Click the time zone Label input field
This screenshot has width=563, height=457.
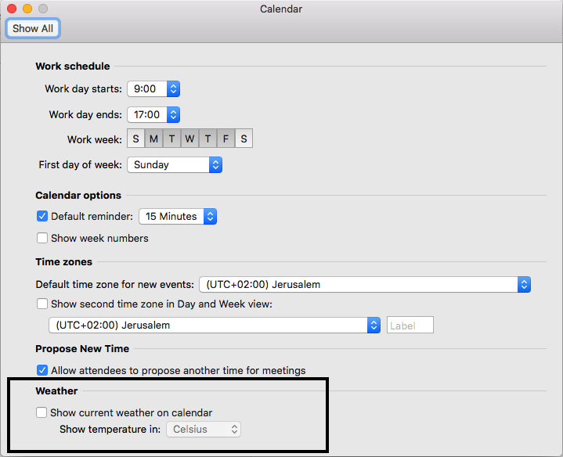coord(410,325)
